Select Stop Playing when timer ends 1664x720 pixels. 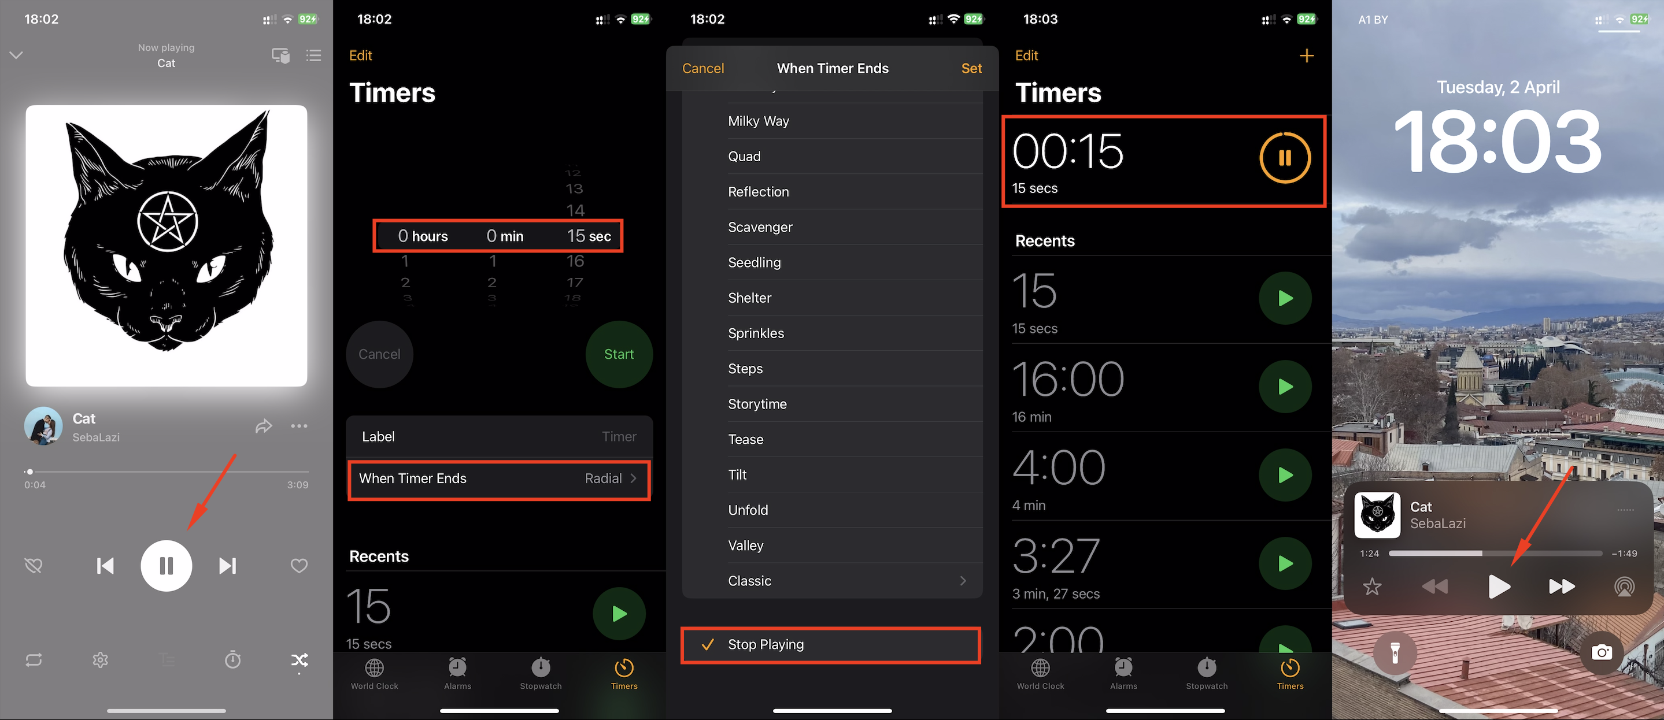coord(831,644)
